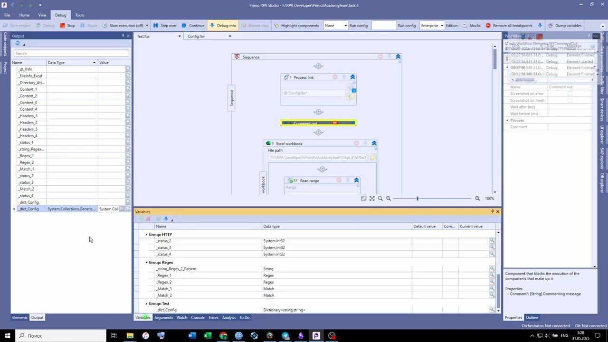
Task: Click the Output panel search field
Action: click(71, 53)
